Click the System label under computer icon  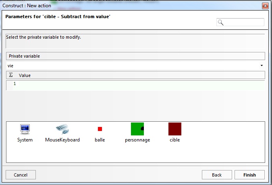[25, 140]
